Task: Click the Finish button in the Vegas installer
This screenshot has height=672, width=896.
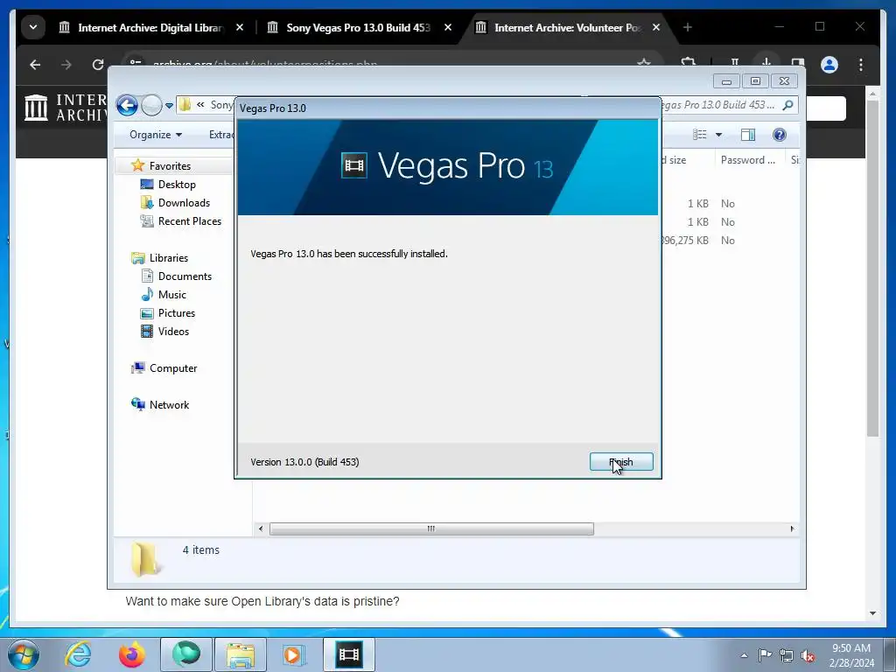Action: click(621, 462)
